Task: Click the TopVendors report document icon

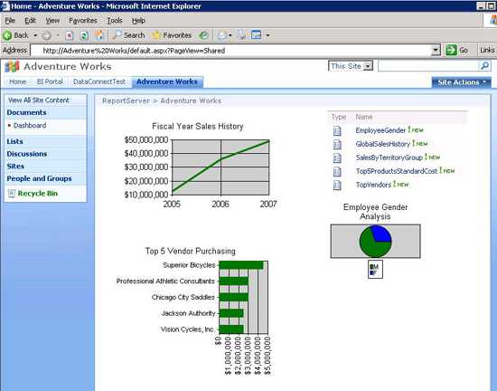Action: point(337,185)
